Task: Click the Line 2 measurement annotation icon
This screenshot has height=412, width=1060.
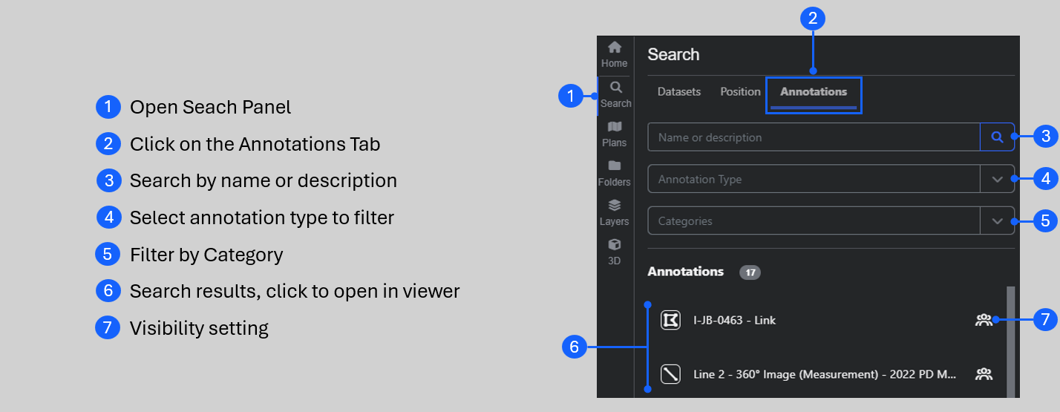Action: pyautogui.click(x=671, y=374)
